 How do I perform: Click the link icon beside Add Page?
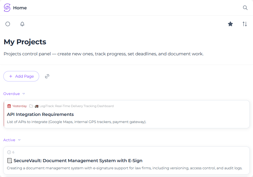[x=47, y=76]
